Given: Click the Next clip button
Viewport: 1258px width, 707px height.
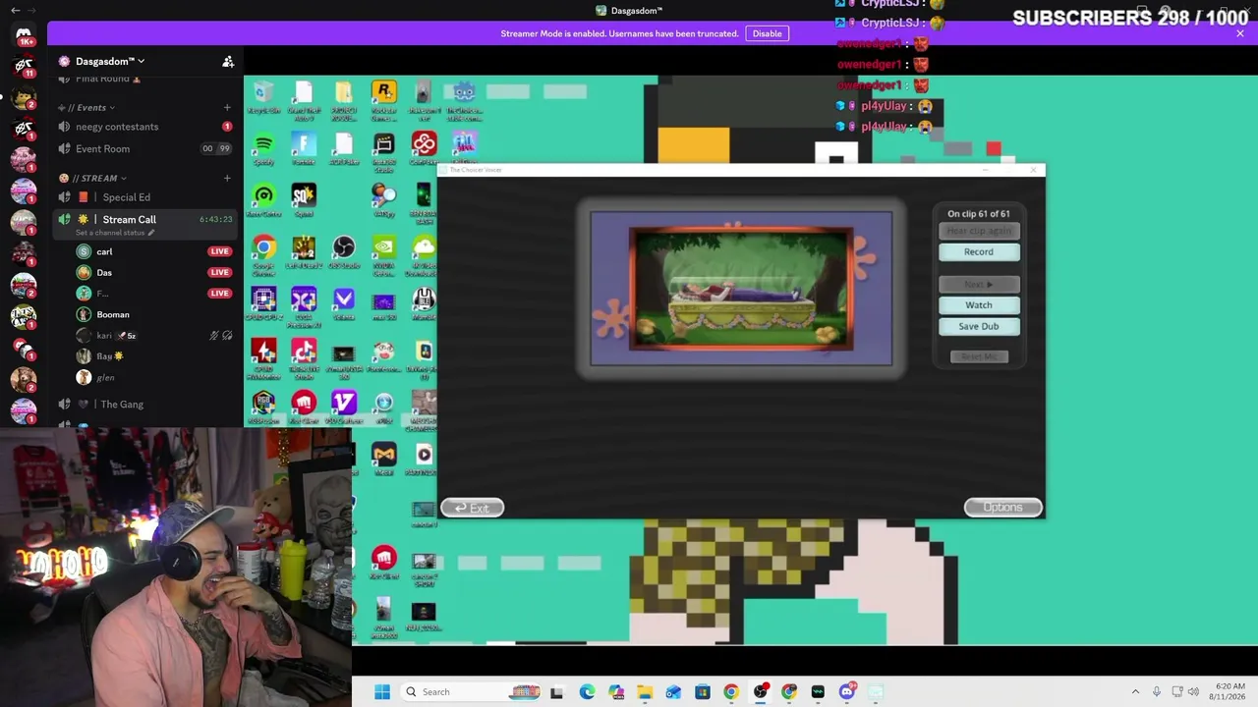Looking at the screenshot, I should [x=979, y=285].
